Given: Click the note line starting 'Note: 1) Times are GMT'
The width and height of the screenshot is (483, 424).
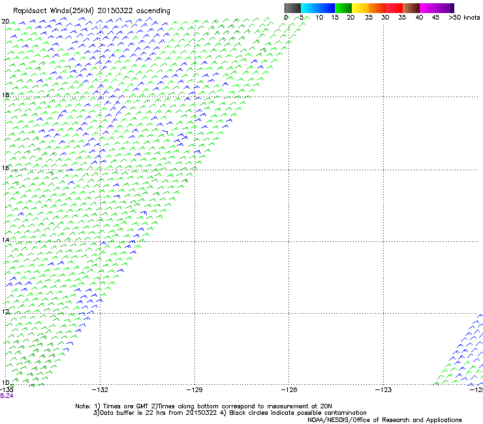Looking at the screenshot, I should pyautogui.click(x=204, y=406).
